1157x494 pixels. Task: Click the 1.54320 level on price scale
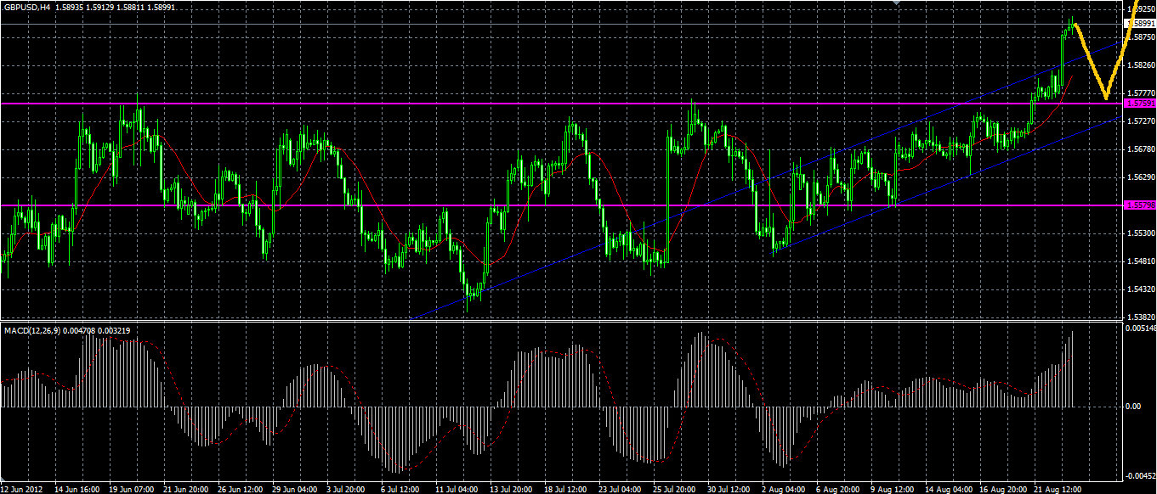[x=1139, y=289]
